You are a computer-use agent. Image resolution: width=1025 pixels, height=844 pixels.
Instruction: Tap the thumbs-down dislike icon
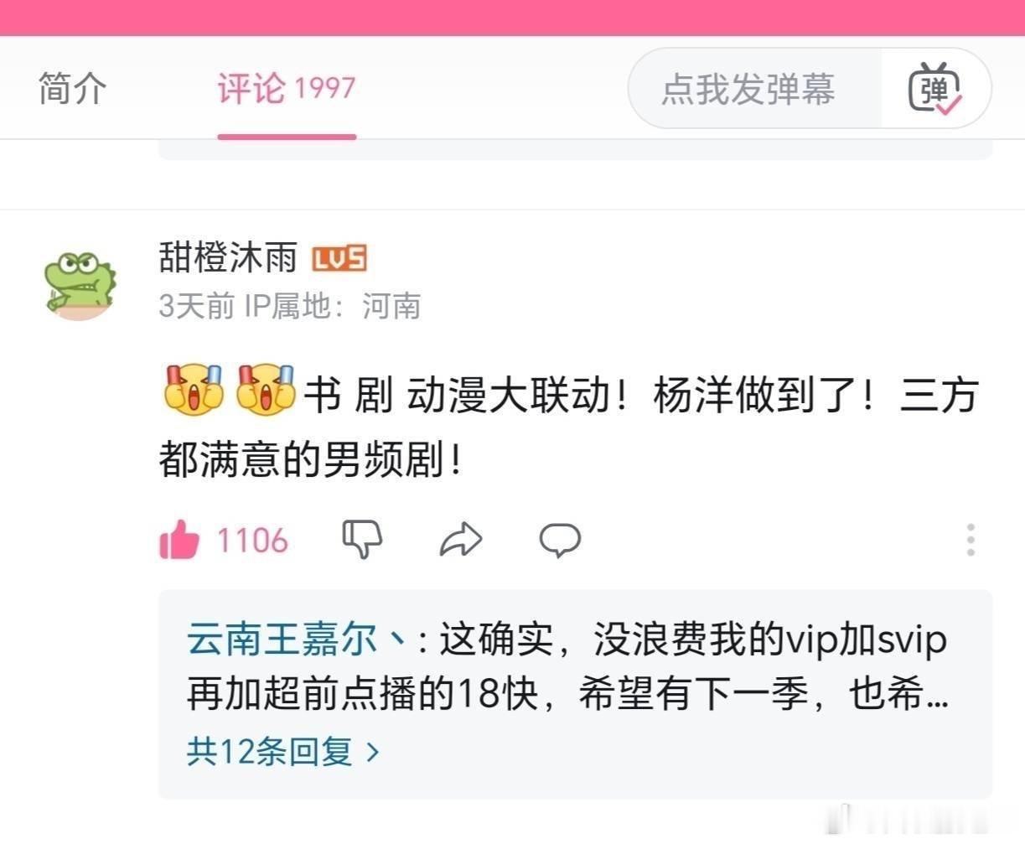coord(362,539)
